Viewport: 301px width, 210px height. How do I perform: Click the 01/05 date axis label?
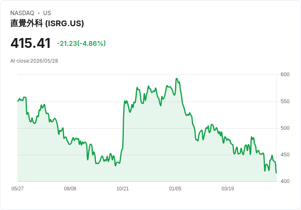tap(175, 188)
